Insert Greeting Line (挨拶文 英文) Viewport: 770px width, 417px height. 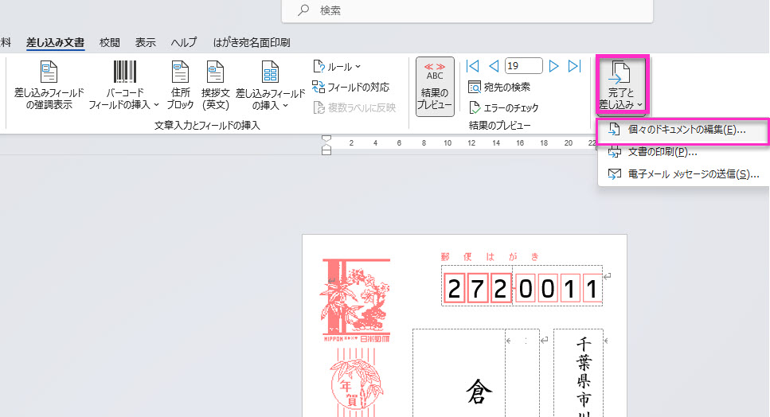pos(215,85)
